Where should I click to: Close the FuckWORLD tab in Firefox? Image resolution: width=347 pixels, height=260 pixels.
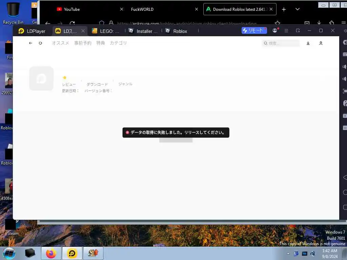[x=196, y=9]
